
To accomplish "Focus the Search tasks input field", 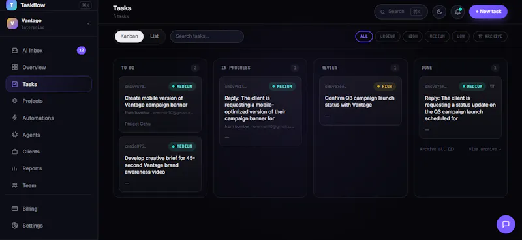I will point(207,36).
